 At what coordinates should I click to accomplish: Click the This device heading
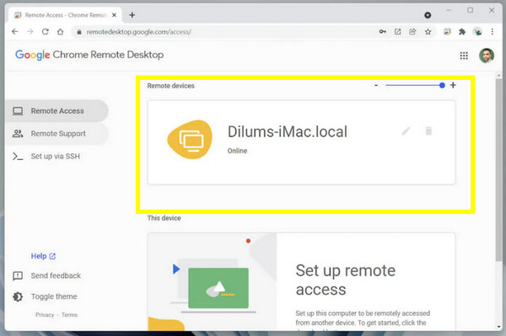pos(164,218)
